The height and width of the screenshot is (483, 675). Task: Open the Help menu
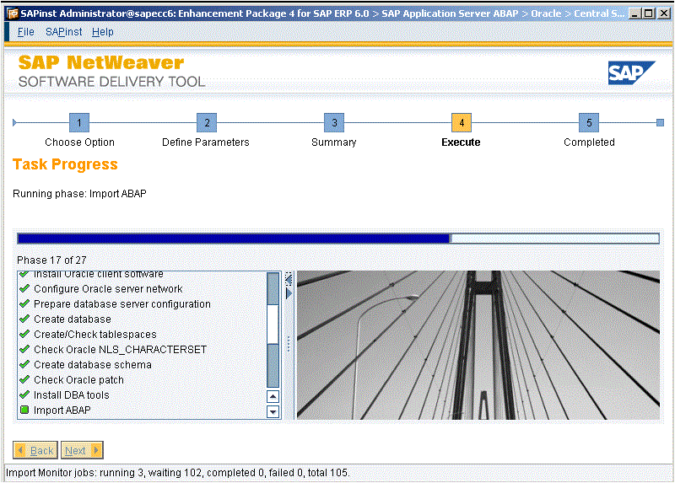click(103, 32)
